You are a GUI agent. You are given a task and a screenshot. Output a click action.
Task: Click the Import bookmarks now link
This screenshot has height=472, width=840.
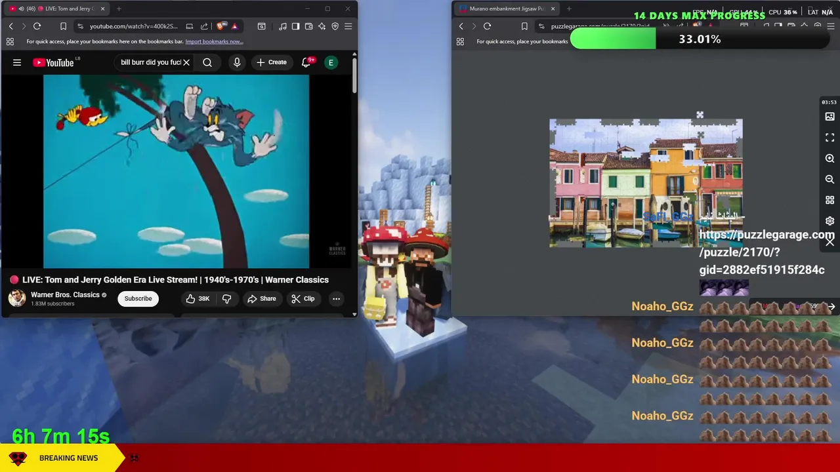point(214,41)
